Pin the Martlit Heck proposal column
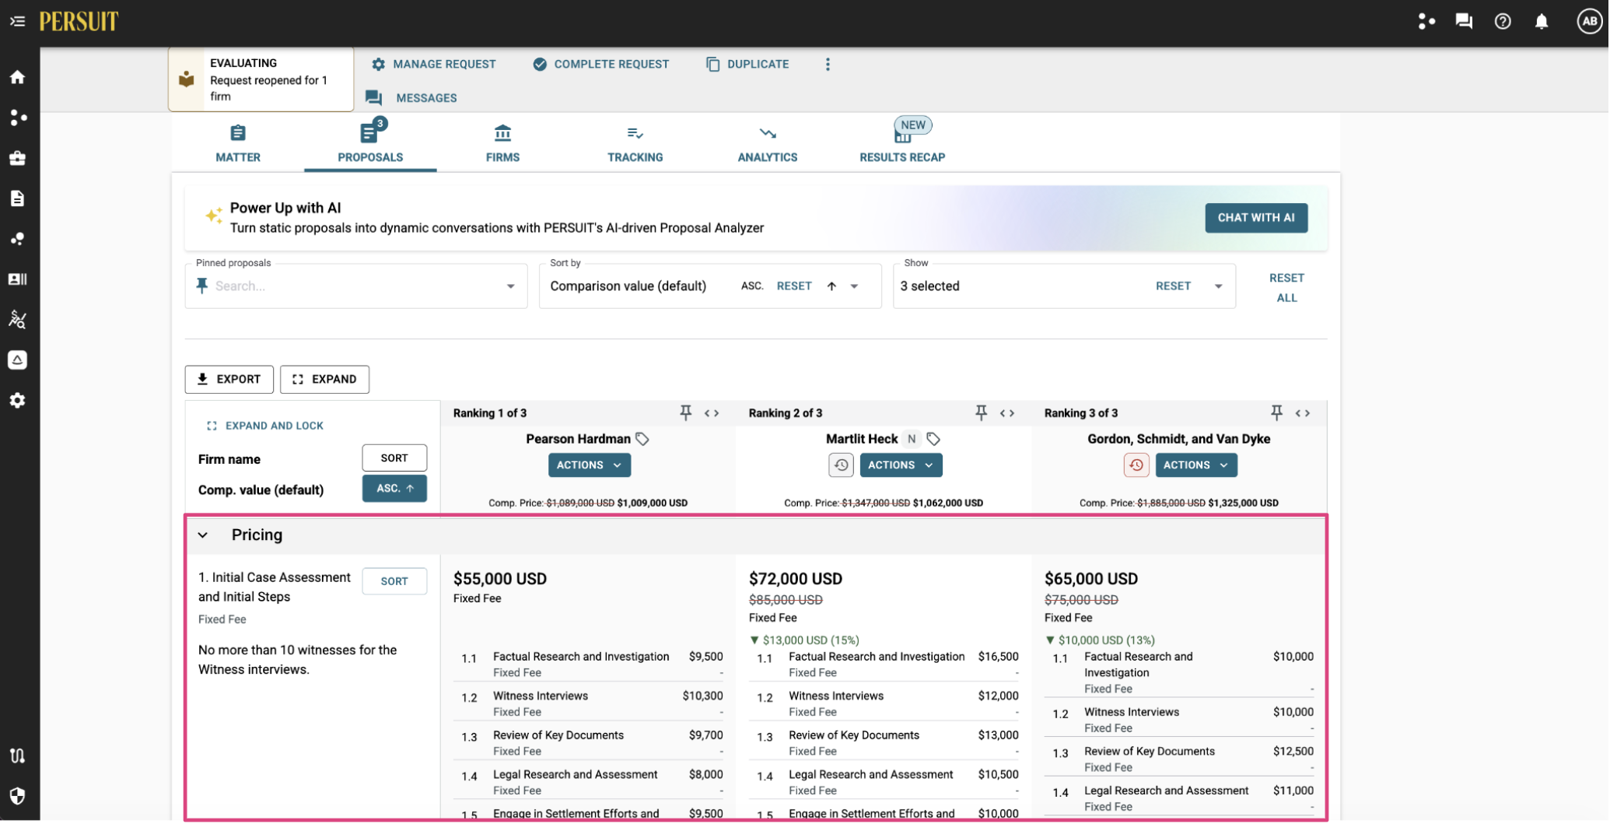 pos(981,412)
